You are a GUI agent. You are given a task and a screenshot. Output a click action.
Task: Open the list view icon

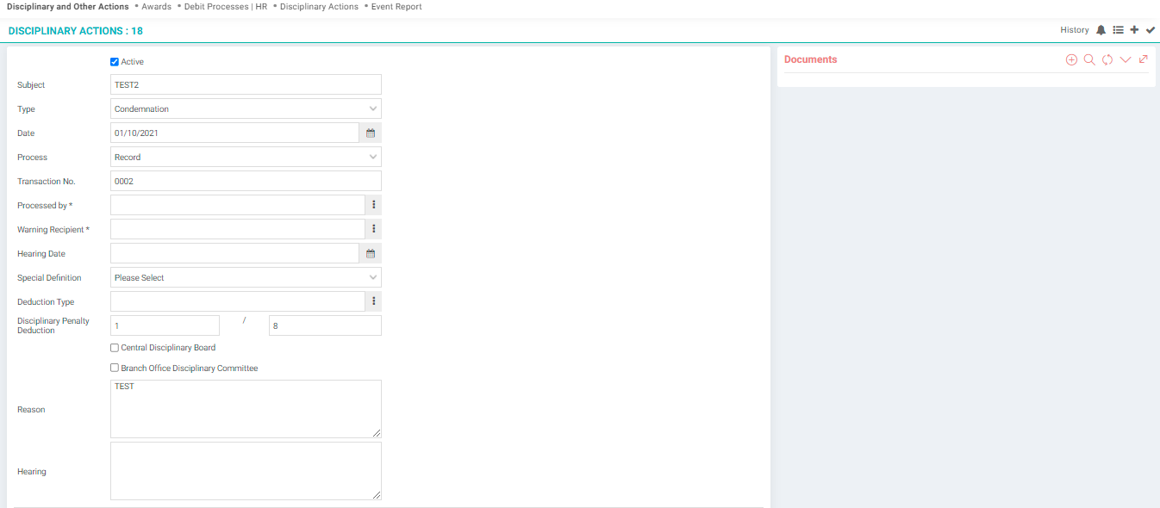tap(1118, 30)
